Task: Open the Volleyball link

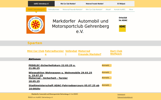Action: [x=71, y=53]
